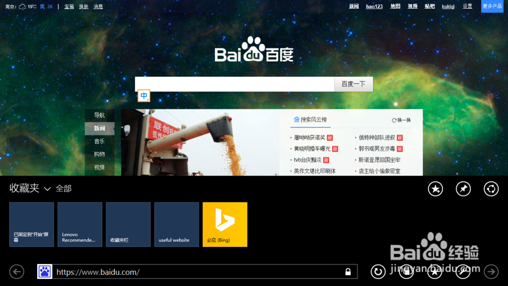The width and height of the screenshot is (508, 286).
Task: Click the Baidu search text box
Action: (x=235, y=84)
